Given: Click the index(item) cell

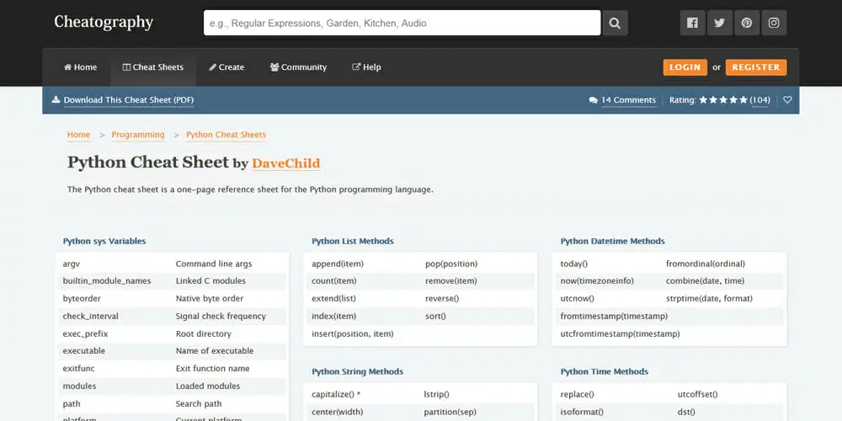Looking at the screenshot, I should point(334,317).
